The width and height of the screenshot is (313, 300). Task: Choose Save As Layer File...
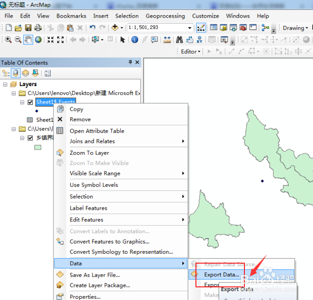(x=121, y=275)
